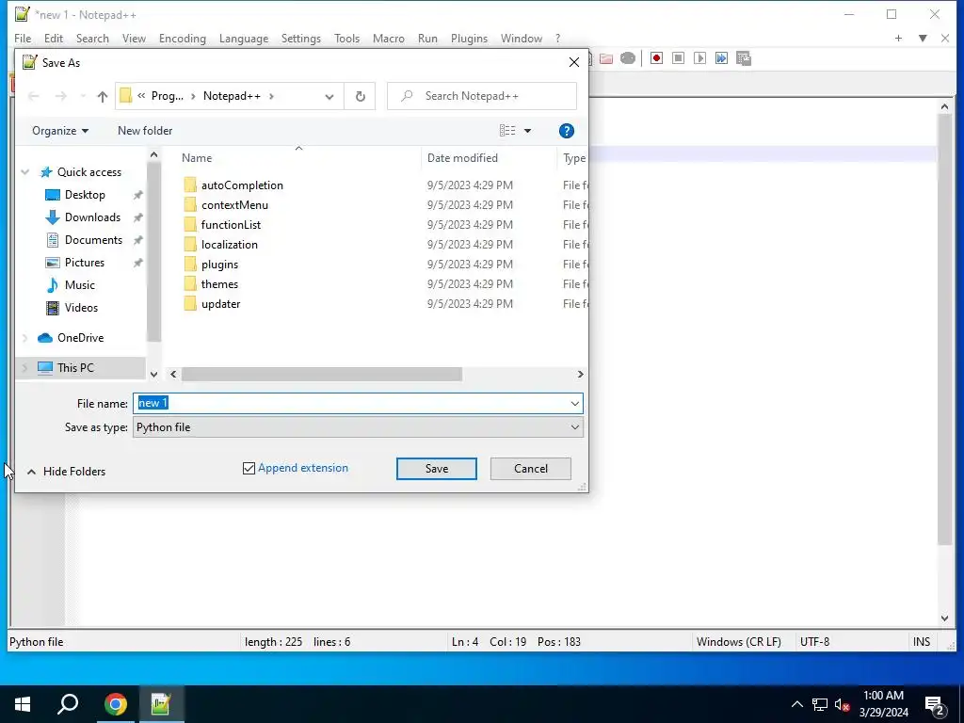Select Videos in navigation pane

pos(81,308)
